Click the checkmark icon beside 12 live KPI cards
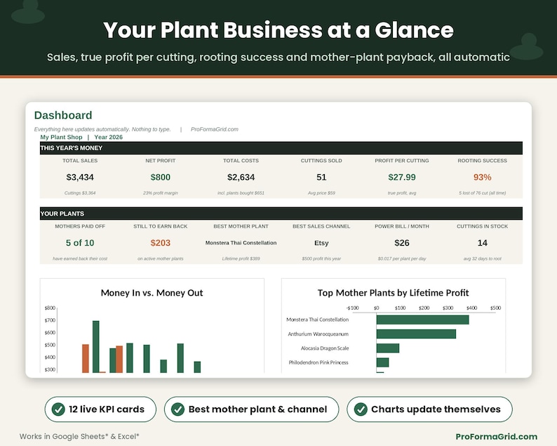The height and width of the screenshot is (446, 557). pos(58,409)
